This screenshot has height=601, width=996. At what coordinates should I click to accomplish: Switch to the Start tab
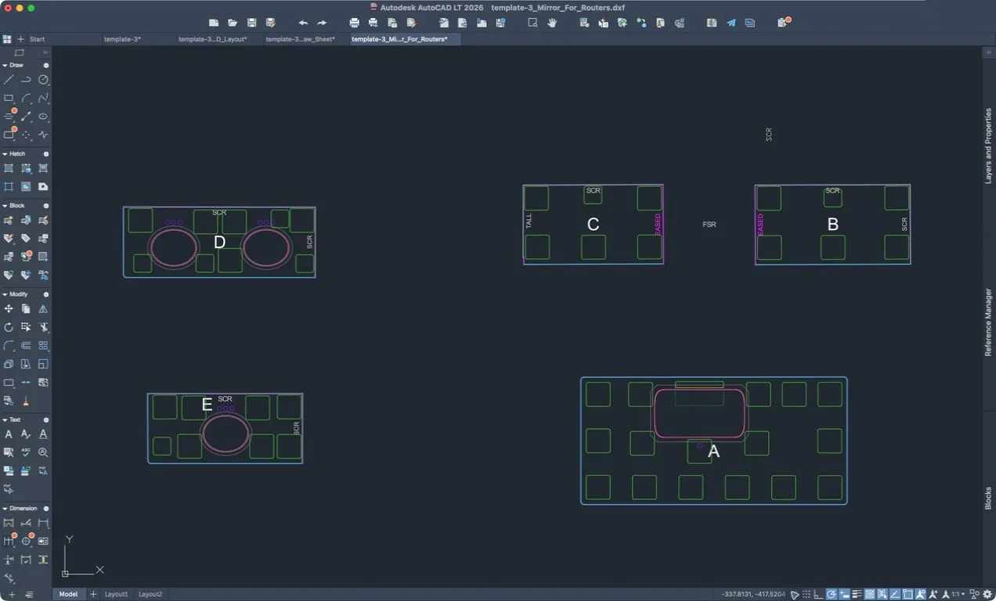coord(37,38)
